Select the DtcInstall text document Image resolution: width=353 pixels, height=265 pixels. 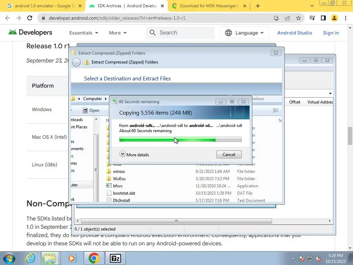tap(121, 200)
